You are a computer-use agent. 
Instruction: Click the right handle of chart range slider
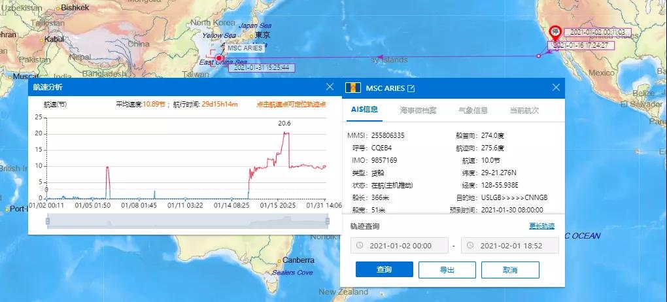click(x=328, y=222)
